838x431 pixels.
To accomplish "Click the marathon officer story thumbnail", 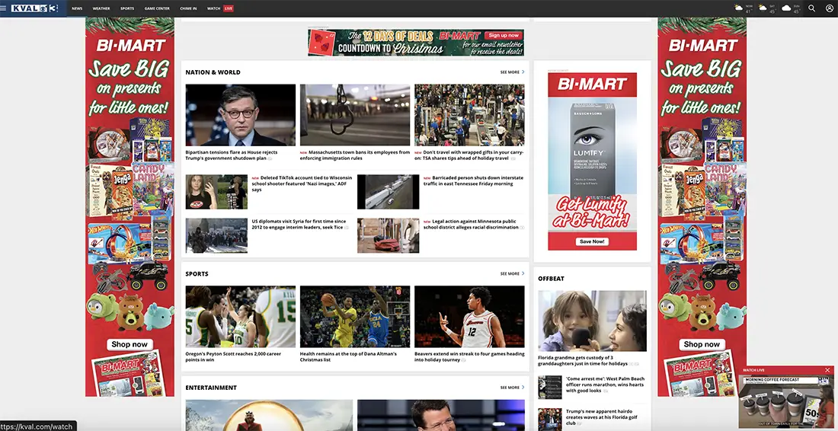I will point(550,387).
